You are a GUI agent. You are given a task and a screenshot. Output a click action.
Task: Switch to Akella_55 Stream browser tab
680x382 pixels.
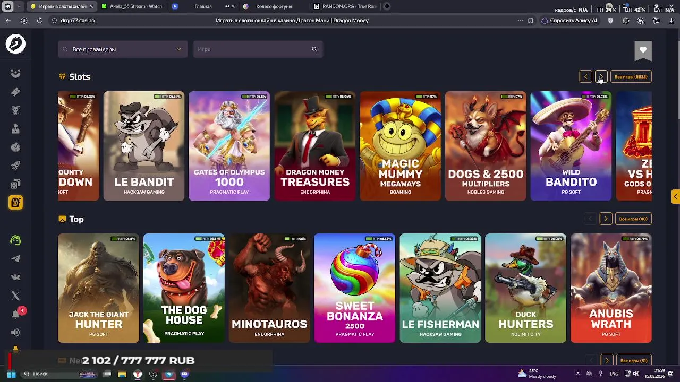[x=132, y=6]
